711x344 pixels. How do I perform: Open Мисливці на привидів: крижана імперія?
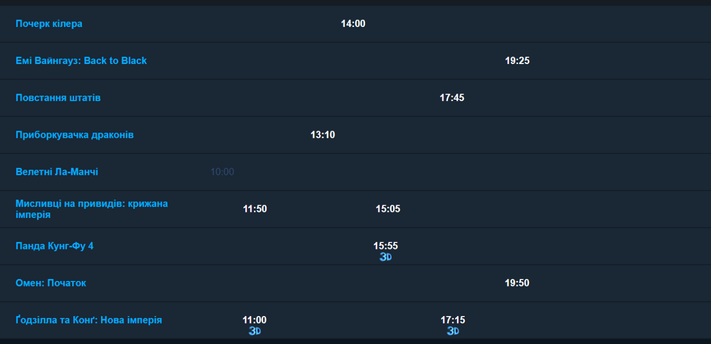(91, 209)
